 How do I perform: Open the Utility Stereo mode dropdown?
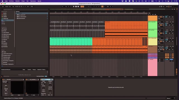[44, 84]
